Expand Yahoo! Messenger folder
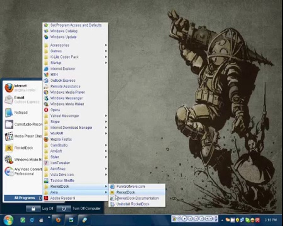The width and height of the screenshot is (283, 226). (75, 116)
